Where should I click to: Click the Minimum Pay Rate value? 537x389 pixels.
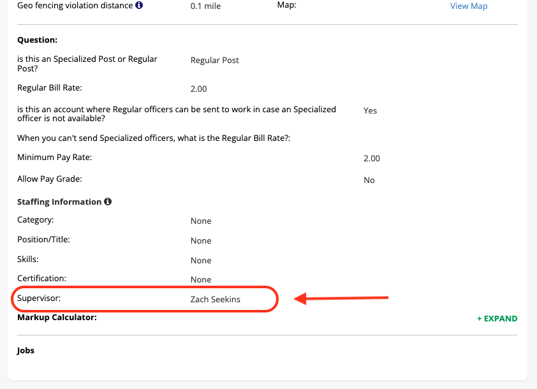(x=371, y=158)
